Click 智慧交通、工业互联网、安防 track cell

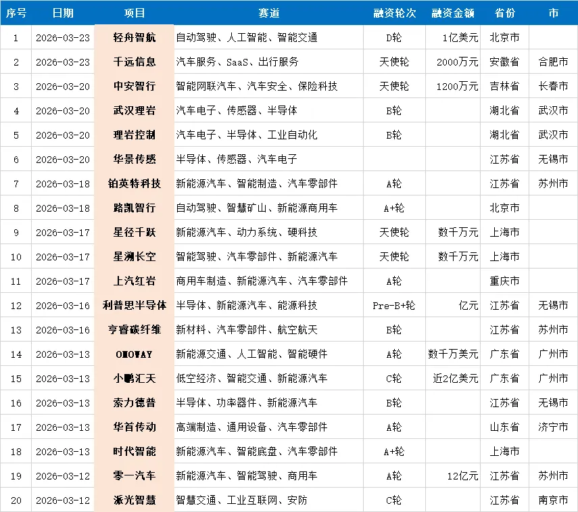(269, 500)
